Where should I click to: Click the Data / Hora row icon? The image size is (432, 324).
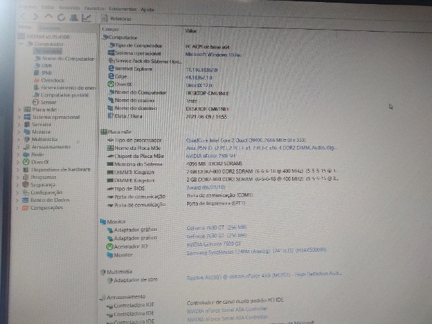111,116
